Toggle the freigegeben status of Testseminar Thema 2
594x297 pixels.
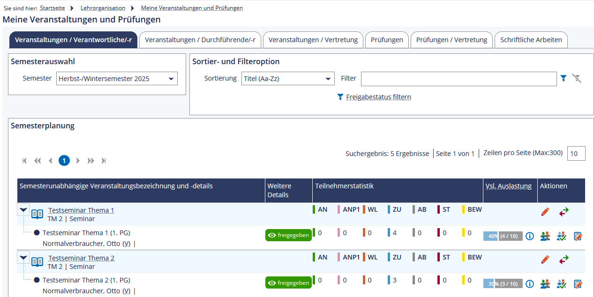tap(288, 283)
